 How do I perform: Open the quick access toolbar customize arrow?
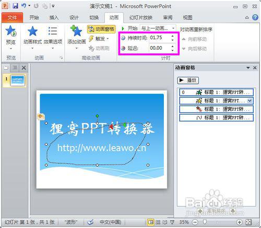pyautogui.click(x=53, y=6)
